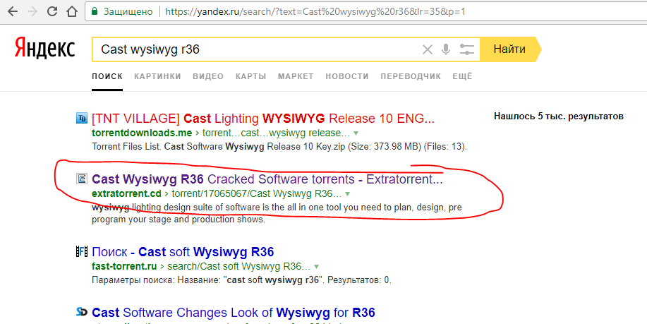
Task: Open the КАРТЫ tab
Action: pos(251,76)
